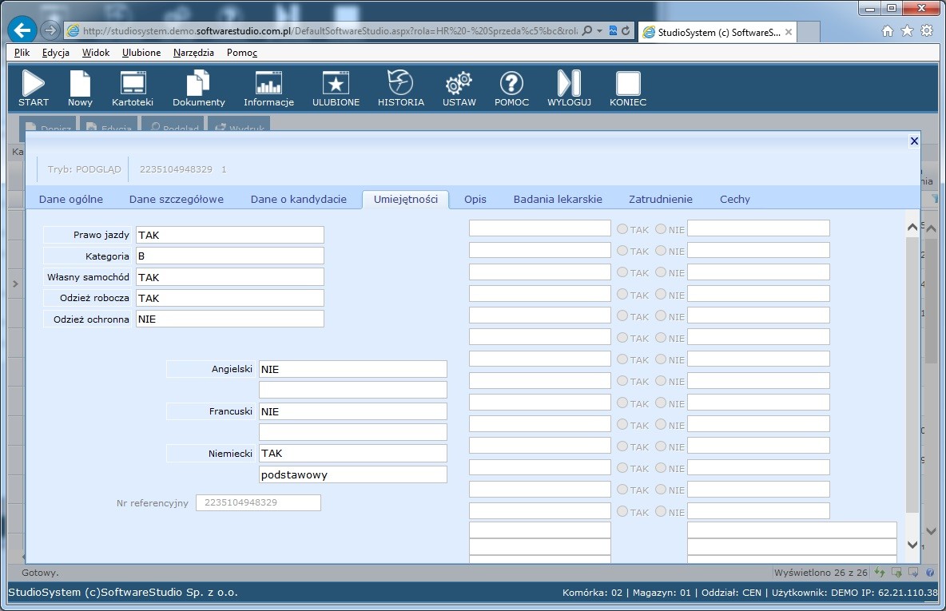Select the Umiejętności tab
Screen dimensions: 946x611
click(405, 199)
